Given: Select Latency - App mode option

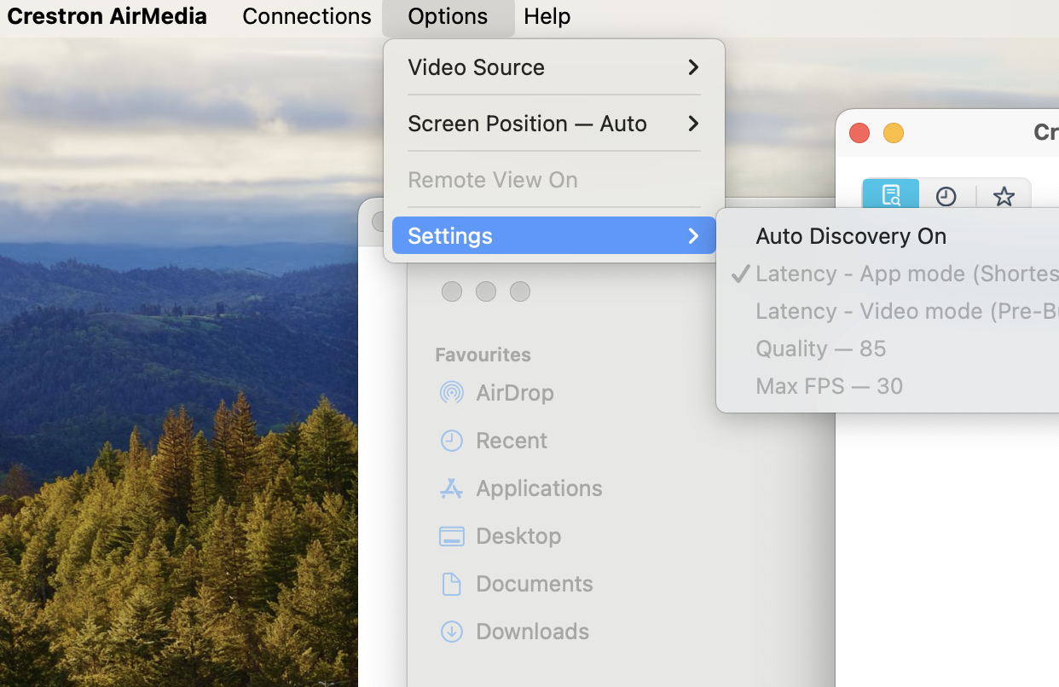Looking at the screenshot, I should [906, 274].
